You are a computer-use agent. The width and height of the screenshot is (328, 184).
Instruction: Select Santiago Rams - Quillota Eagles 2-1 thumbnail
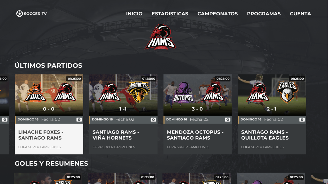coord(272,95)
